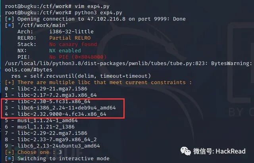Click the [+] marker before There are multiple libc
This screenshot has width=254, height=163.
point(10,82)
